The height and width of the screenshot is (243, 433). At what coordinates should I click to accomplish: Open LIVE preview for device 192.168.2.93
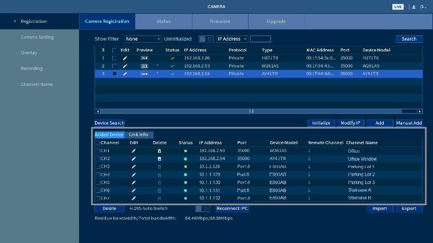click(144, 66)
